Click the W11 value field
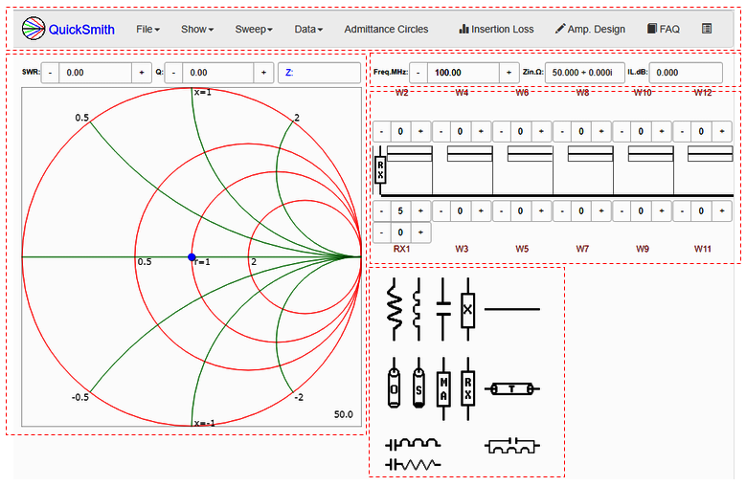This screenshot has width=746, height=486. click(x=701, y=210)
